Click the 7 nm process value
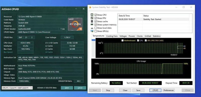Image resolution: width=201 pixels, height=97 pixels. click(63, 29)
